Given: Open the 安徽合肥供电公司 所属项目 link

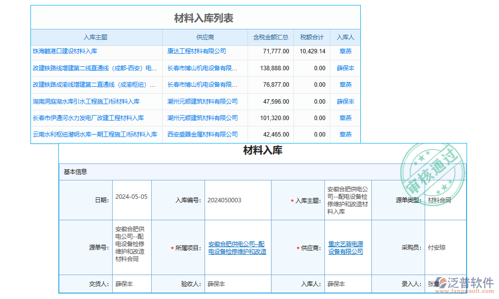Looking at the screenshot, I should point(238,248).
